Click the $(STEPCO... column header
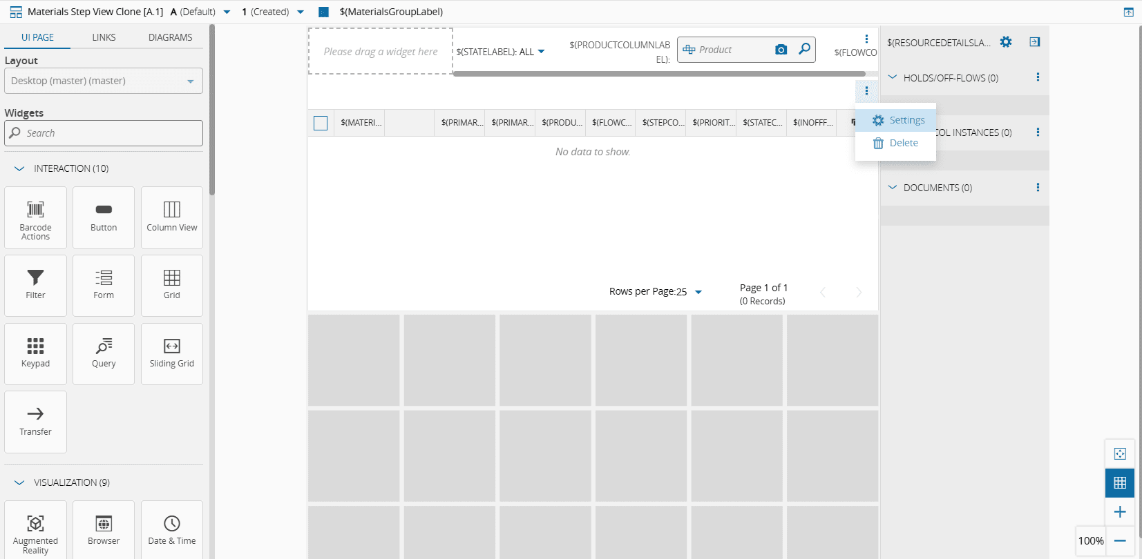This screenshot has height=559, width=1142. [661, 123]
